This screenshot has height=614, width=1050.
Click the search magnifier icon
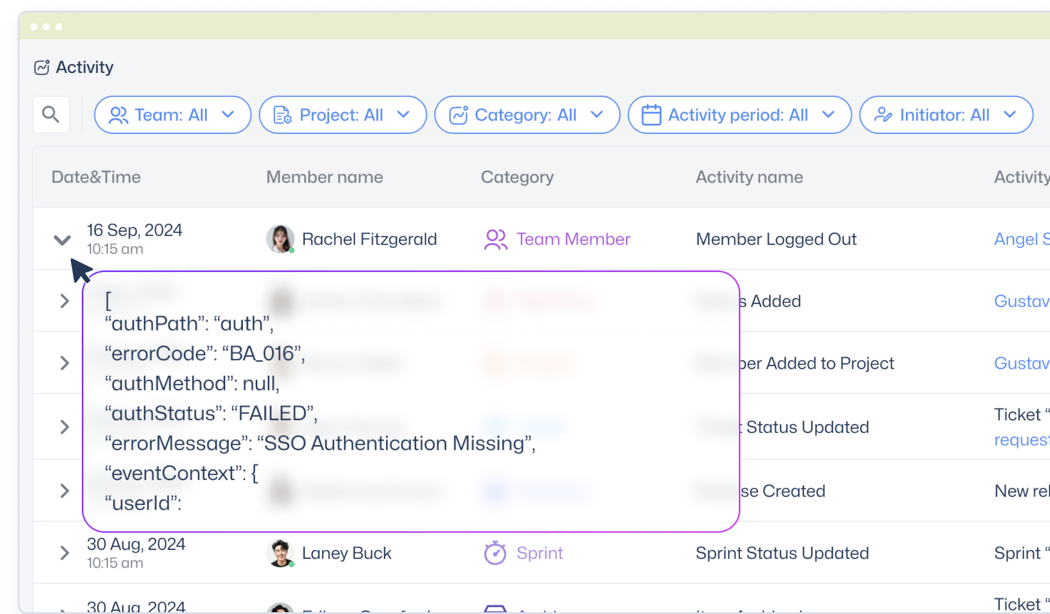51,115
